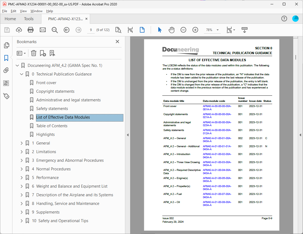Image resolution: width=303 pixels, height=234 pixels.
Task: Switch to the Home tab
Action: [x=10, y=19]
